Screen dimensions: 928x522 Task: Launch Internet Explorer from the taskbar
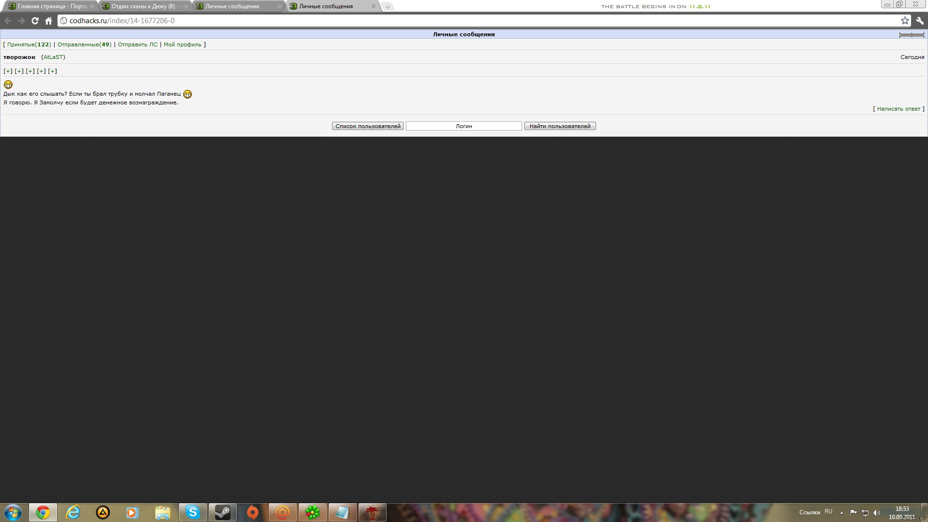pos(73,512)
